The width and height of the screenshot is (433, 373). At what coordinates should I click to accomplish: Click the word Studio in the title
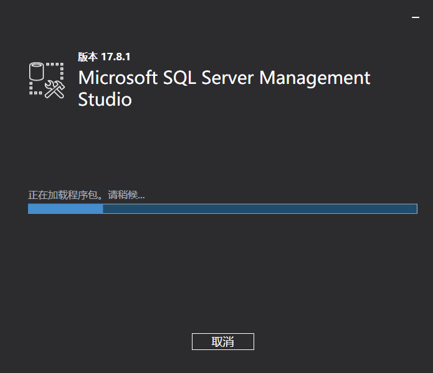pyautogui.click(x=105, y=99)
